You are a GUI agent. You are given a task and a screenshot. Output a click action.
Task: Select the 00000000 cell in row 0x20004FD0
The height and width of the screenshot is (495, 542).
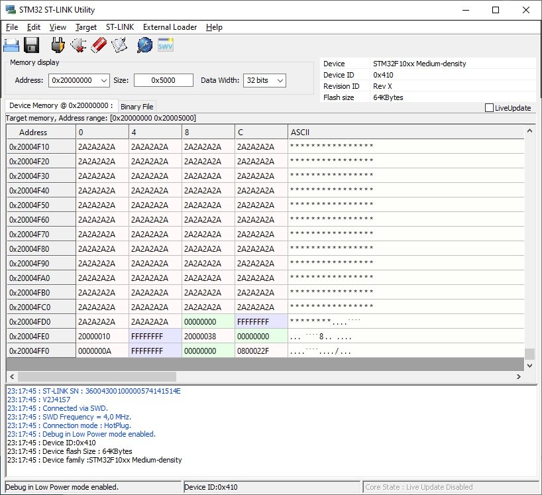pos(208,322)
